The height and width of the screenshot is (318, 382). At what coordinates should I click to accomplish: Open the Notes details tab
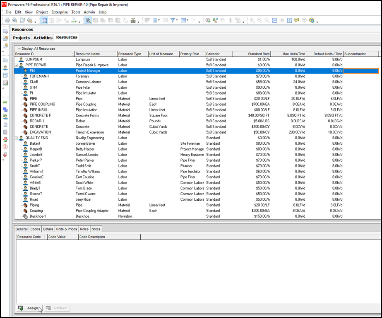click(96, 229)
